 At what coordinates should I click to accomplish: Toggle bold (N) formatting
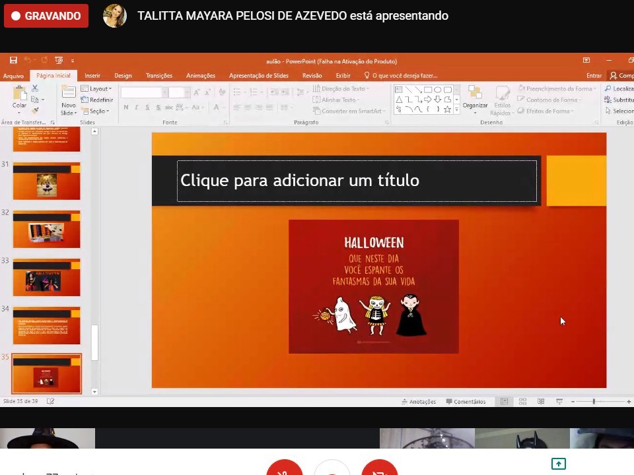(126, 107)
